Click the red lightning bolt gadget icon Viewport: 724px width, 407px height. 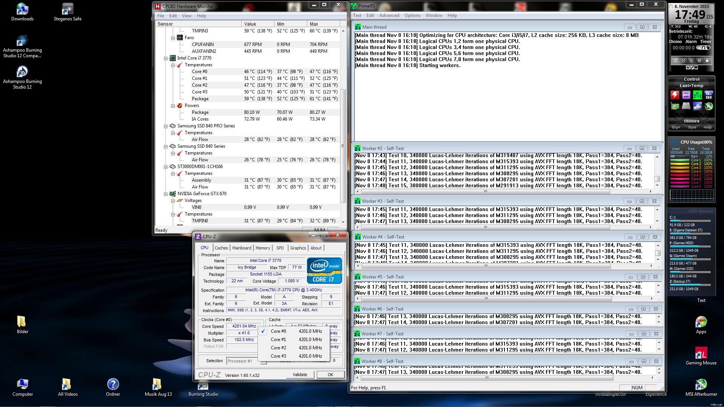(x=675, y=95)
